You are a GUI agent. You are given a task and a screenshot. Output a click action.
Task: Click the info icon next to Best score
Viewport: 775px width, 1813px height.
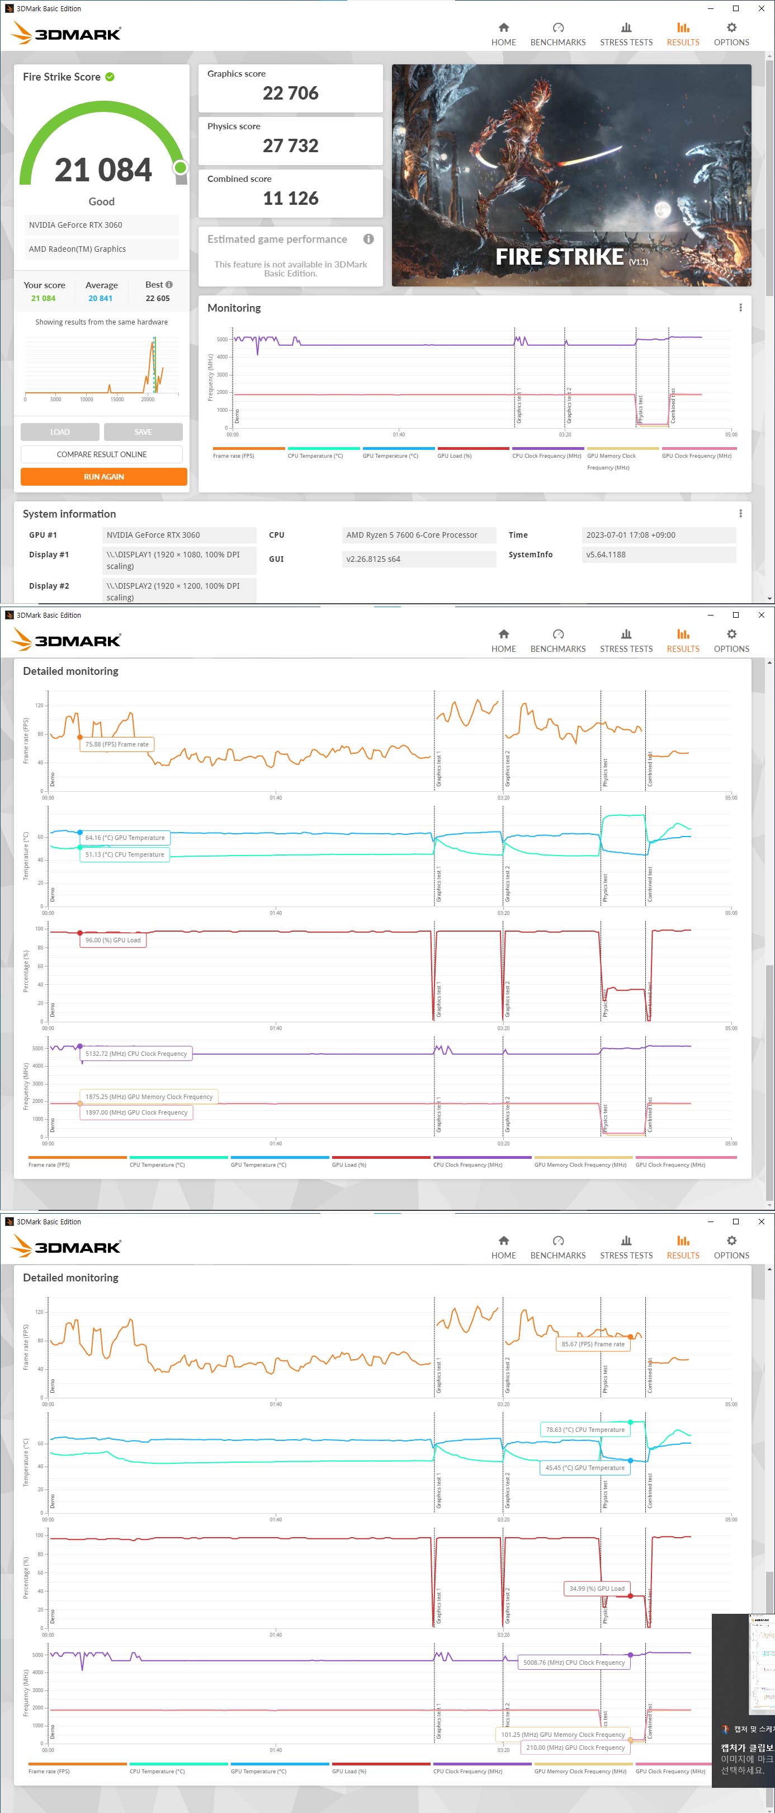point(169,284)
